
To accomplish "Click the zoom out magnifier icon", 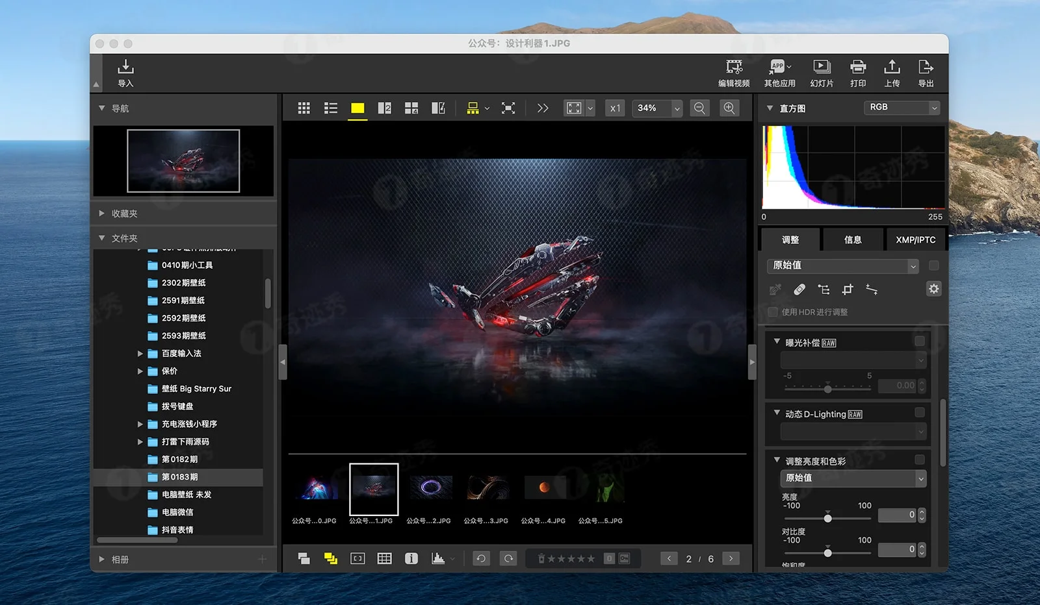I will point(699,108).
